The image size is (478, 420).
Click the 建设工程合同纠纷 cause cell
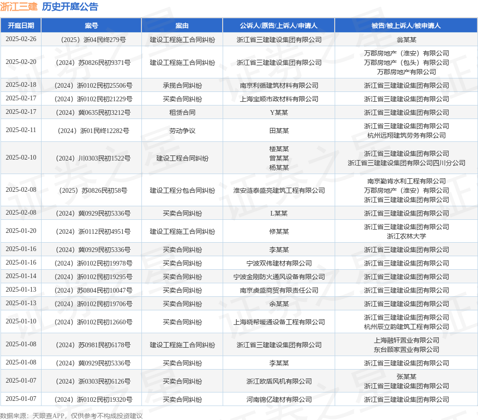pos(183,158)
